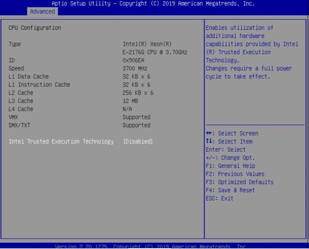
Task: Select the L2 Cache label
Action: (x=21, y=93)
